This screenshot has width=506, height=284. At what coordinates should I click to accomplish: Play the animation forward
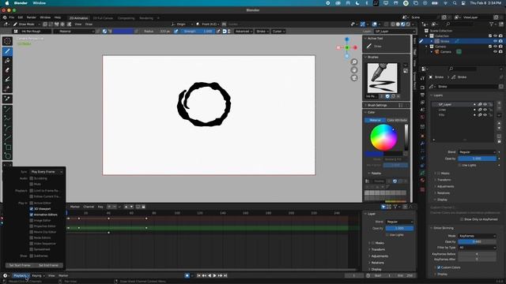point(214,275)
